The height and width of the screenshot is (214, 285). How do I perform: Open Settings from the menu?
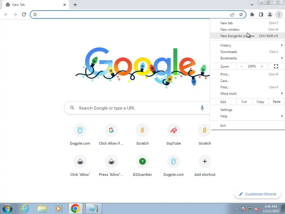click(247, 110)
